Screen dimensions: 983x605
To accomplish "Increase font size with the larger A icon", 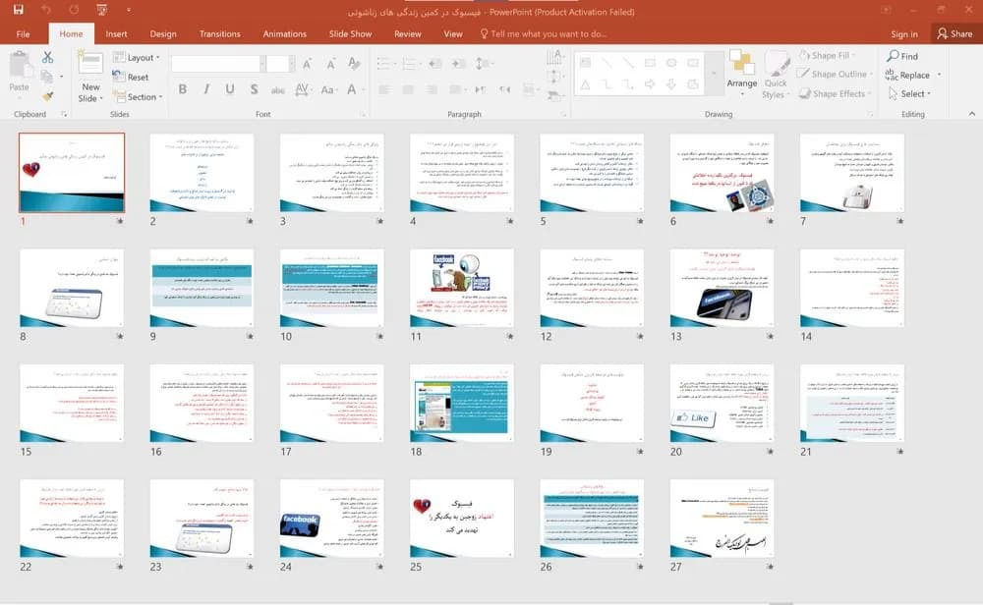I will [x=307, y=63].
